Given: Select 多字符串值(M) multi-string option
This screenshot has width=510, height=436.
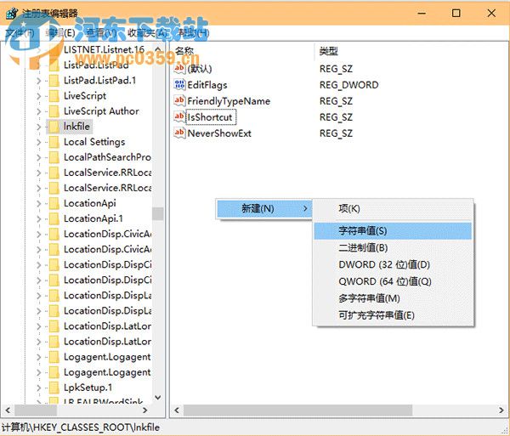Looking at the screenshot, I should (393, 298).
